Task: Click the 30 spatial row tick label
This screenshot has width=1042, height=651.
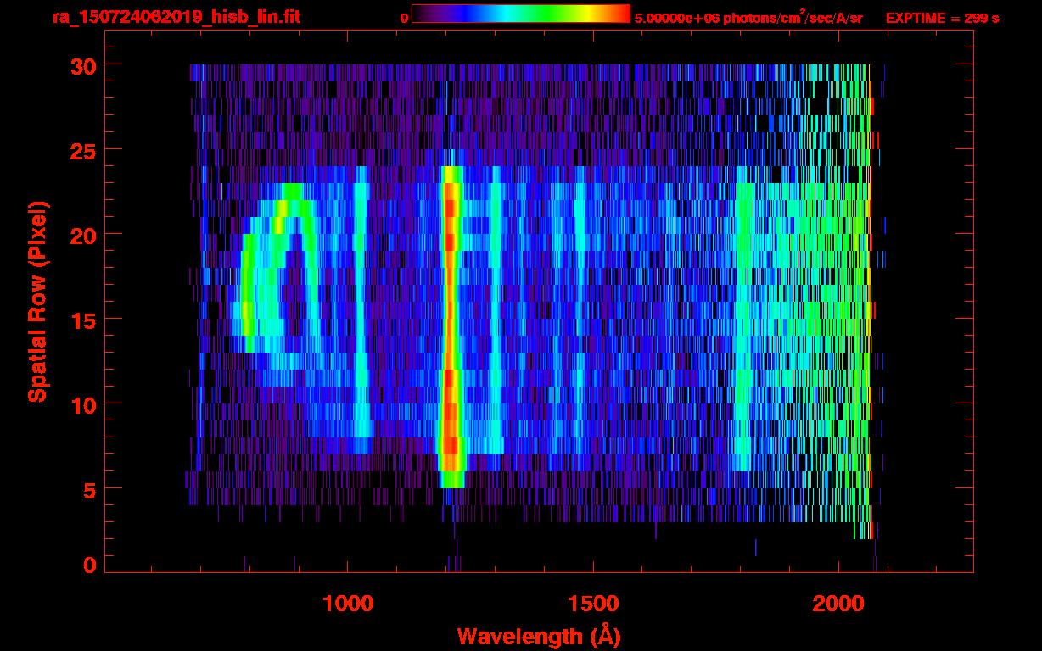Action: click(x=82, y=65)
